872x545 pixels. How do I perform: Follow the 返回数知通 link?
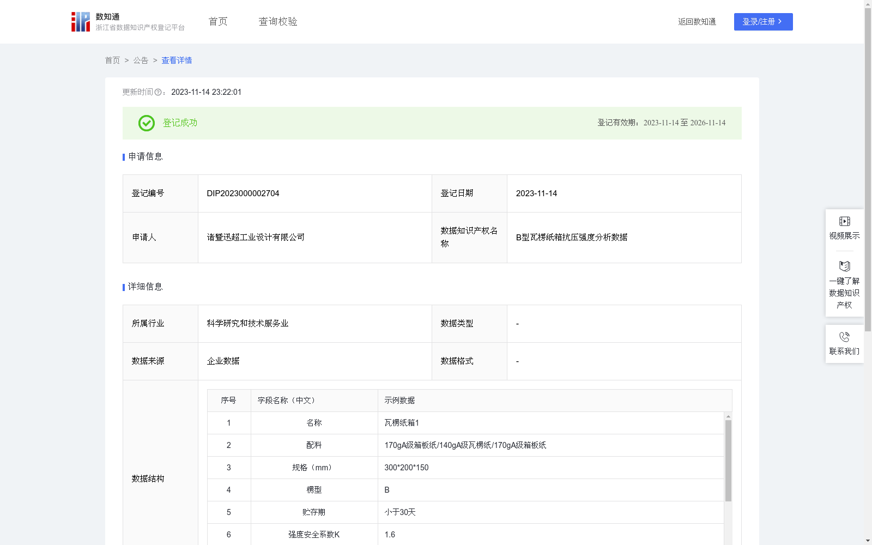point(697,22)
